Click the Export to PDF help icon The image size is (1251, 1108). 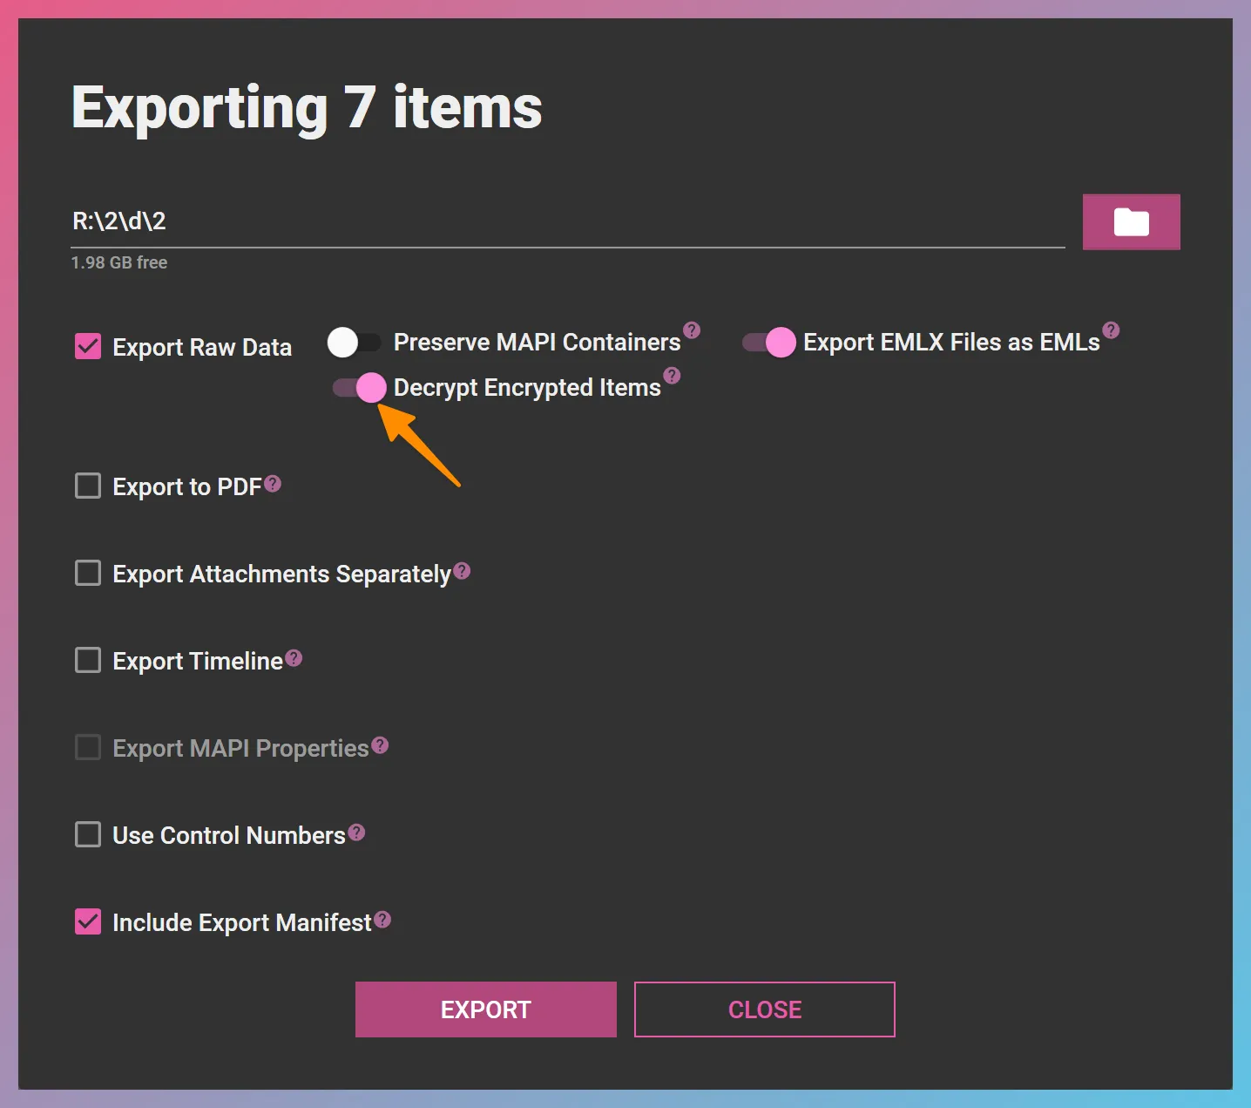(273, 482)
